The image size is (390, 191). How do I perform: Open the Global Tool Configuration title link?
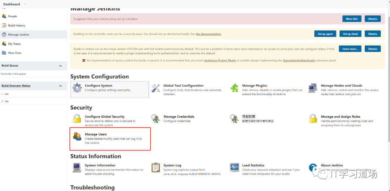tap(183, 85)
